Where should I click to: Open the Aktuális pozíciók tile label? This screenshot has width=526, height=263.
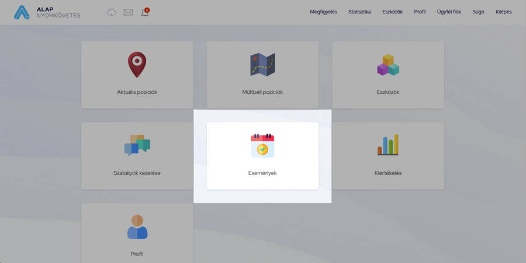tap(137, 92)
